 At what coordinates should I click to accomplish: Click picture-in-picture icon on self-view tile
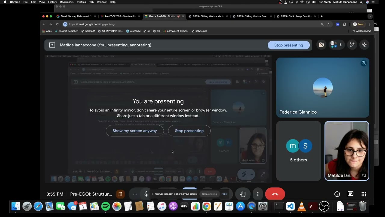[364, 175]
